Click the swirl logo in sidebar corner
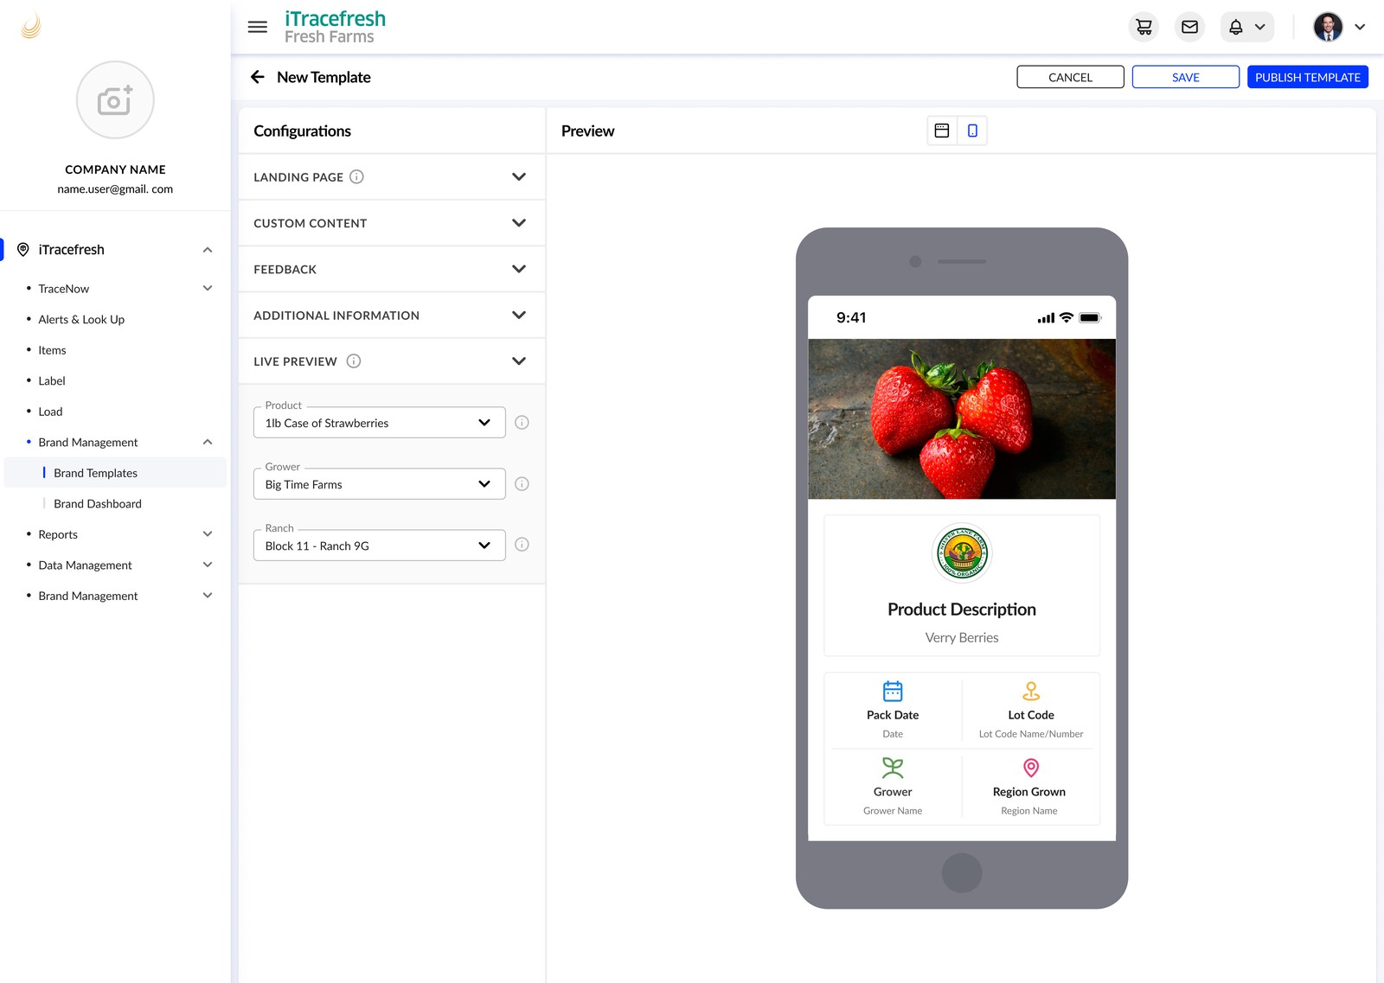 tap(31, 26)
